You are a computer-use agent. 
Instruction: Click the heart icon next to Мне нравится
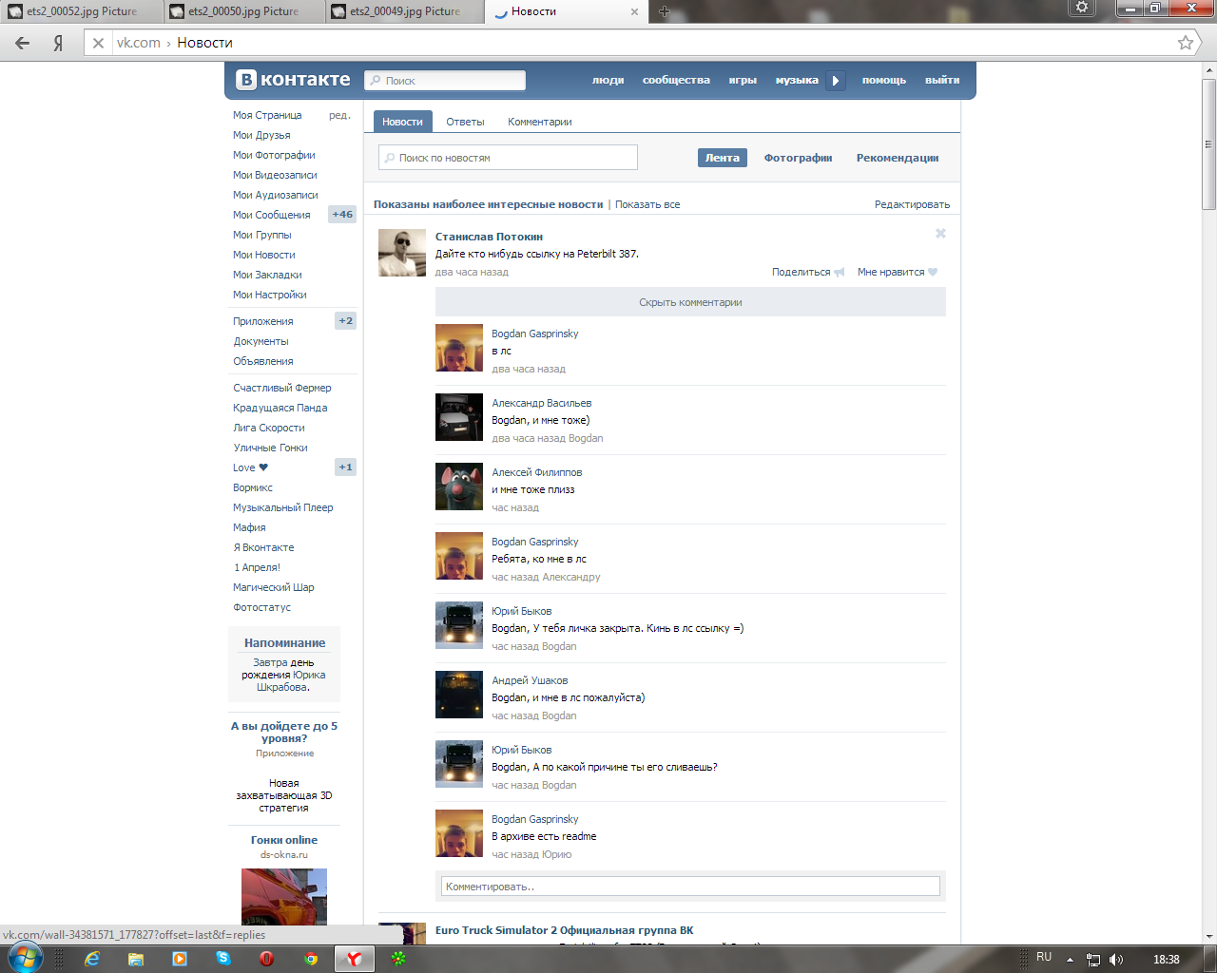tap(933, 273)
